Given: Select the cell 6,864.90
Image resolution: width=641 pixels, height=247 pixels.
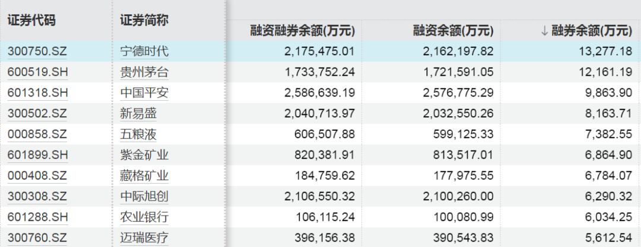Looking at the screenshot, I should pyautogui.click(x=610, y=155).
